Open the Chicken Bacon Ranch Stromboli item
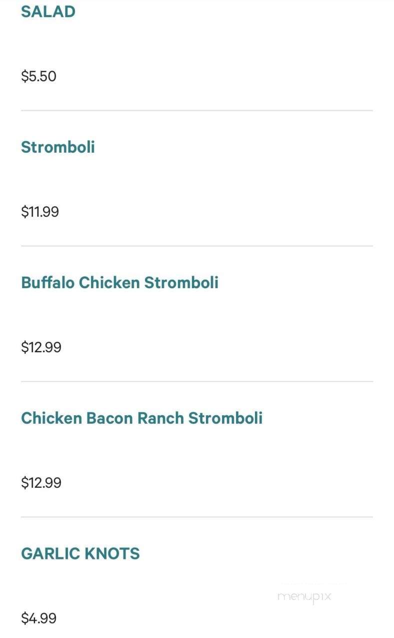 tap(141, 418)
